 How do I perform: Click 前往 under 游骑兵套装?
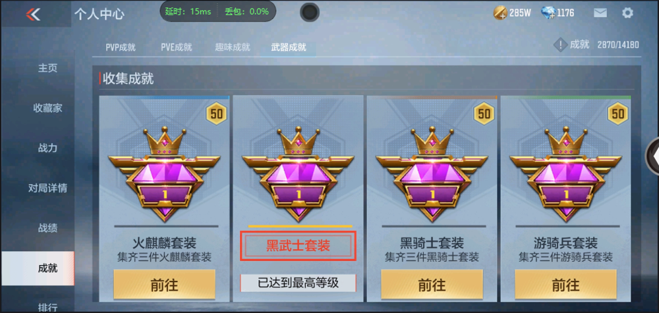pyautogui.click(x=565, y=285)
